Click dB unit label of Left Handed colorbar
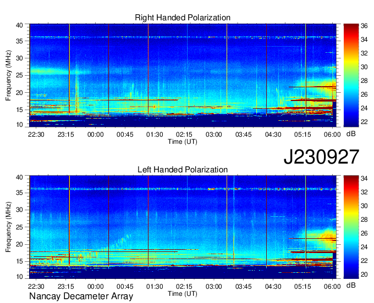This screenshot has width=374, height=303. coord(351,285)
